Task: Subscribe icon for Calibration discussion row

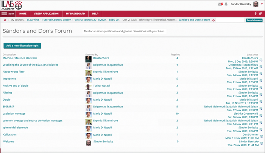Action: (x=262, y=136)
